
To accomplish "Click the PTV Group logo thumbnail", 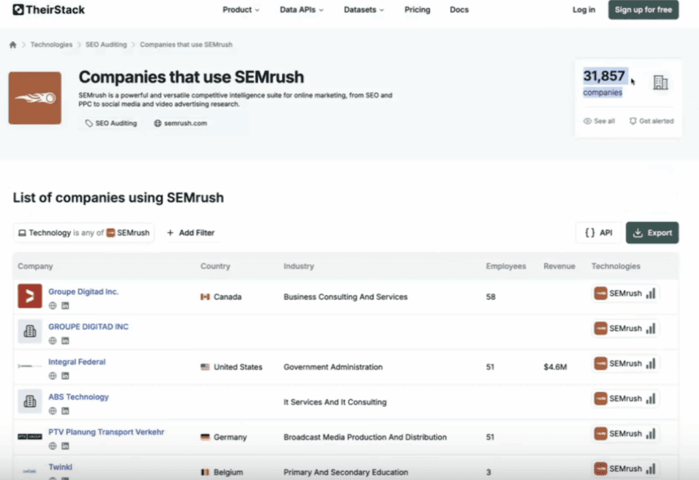I will 30,436.
